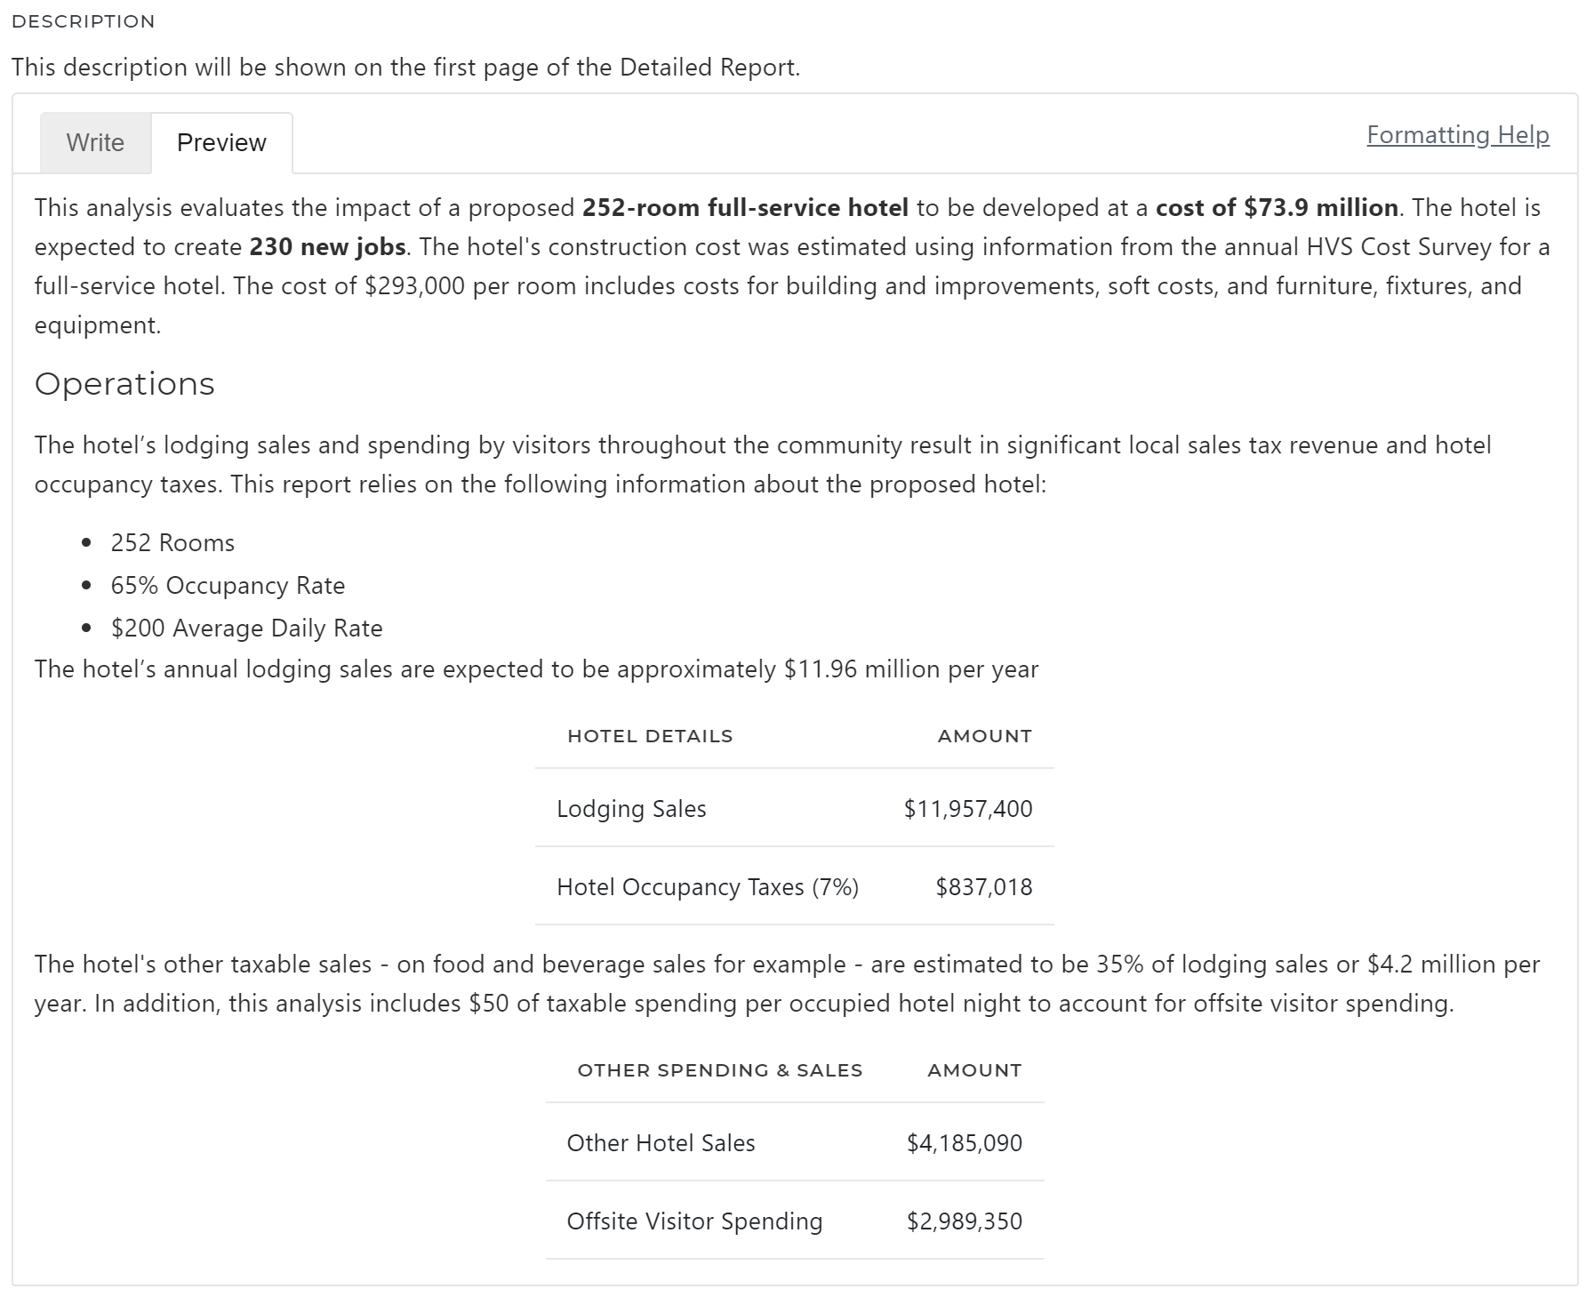Click the $837,018 amount cell
Viewport: 1594px width, 1305px height.
(x=983, y=886)
